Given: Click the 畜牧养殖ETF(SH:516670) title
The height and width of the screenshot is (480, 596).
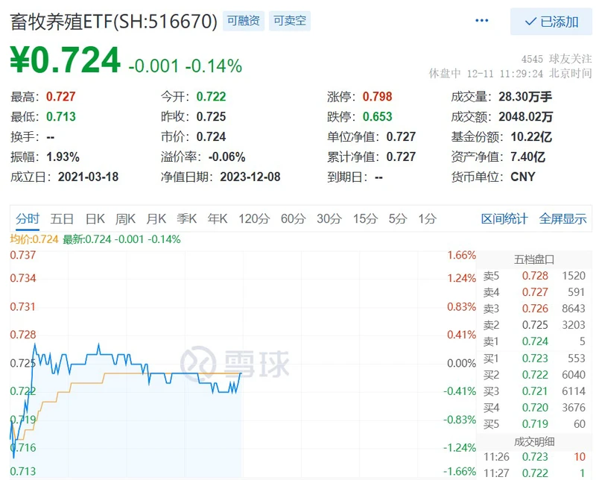Looking at the screenshot, I should point(114,22).
